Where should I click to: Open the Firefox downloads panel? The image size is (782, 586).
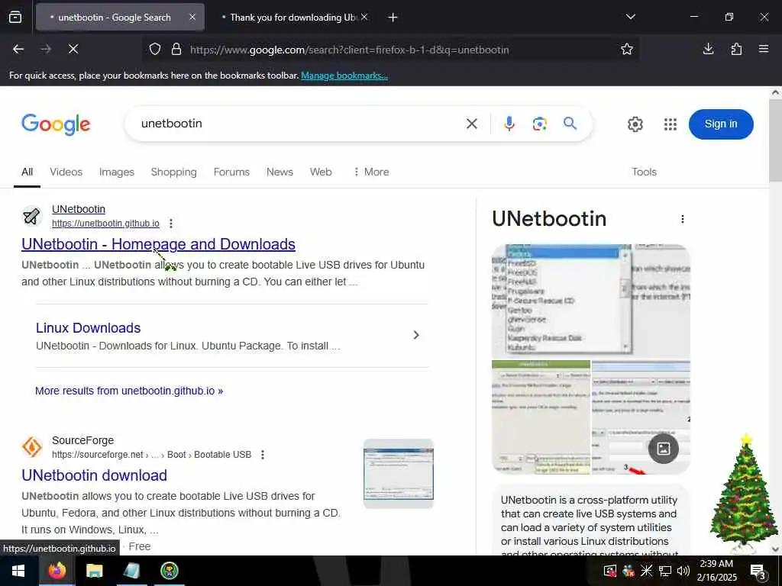pos(708,49)
